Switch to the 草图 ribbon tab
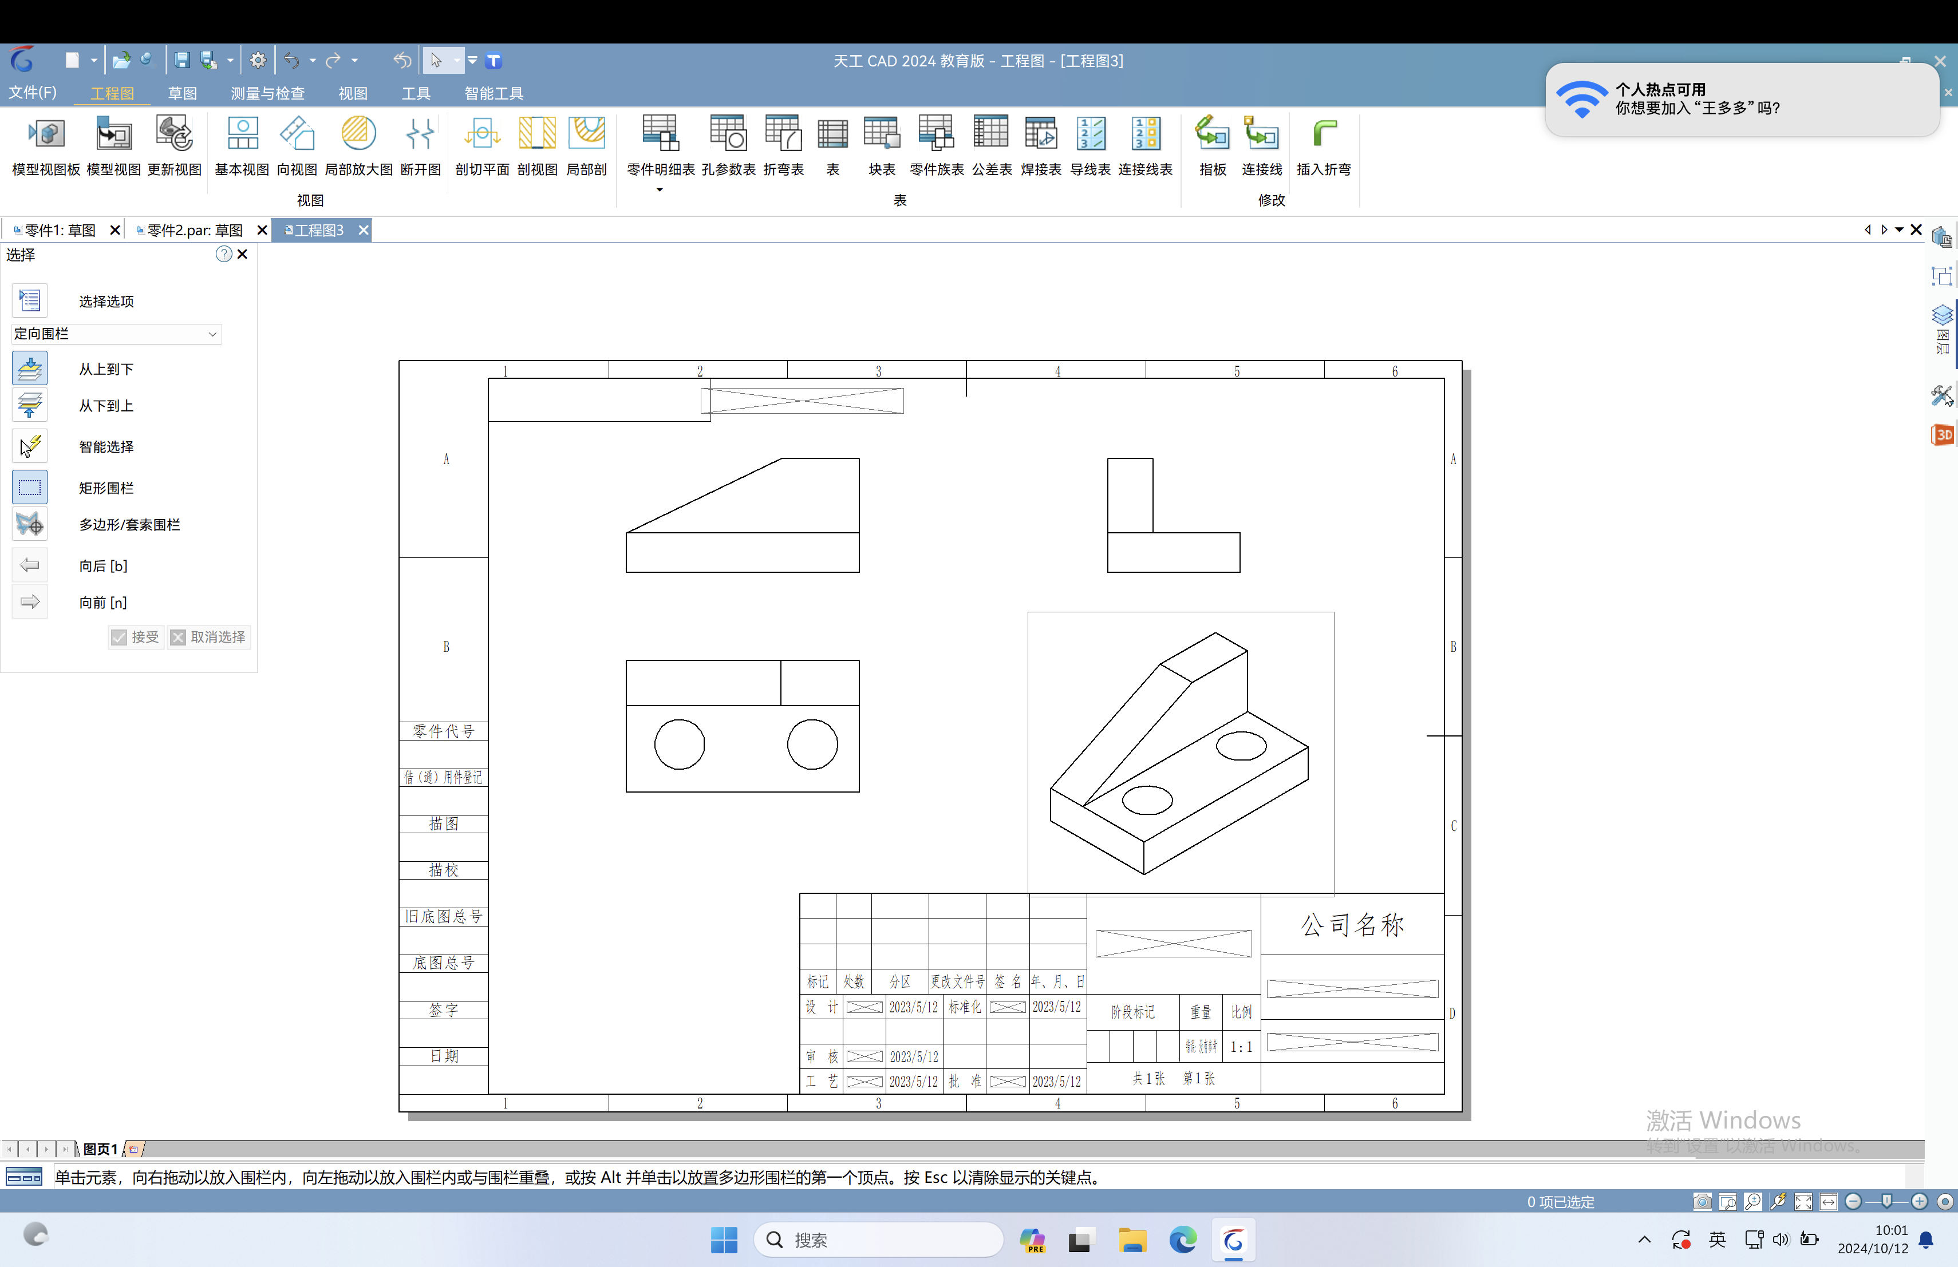The image size is (1958, 1267). [183, 93]
